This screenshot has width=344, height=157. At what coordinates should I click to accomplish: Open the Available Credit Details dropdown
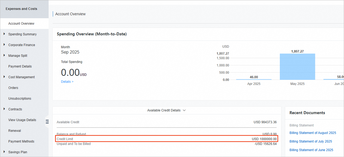[166, 110]
